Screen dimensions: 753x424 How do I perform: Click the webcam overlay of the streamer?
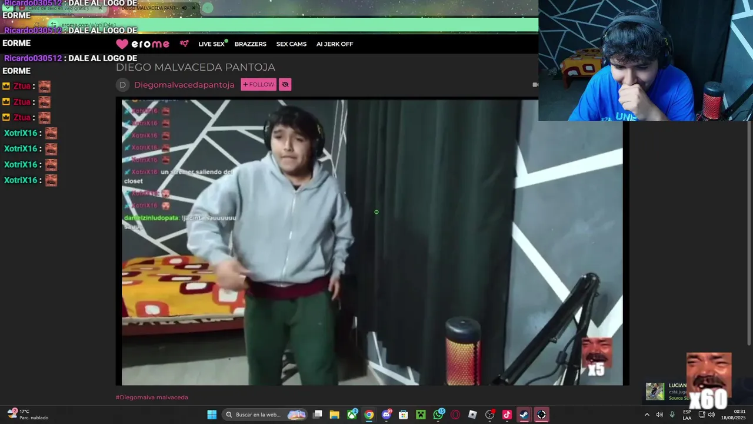(x=645, y=60)
